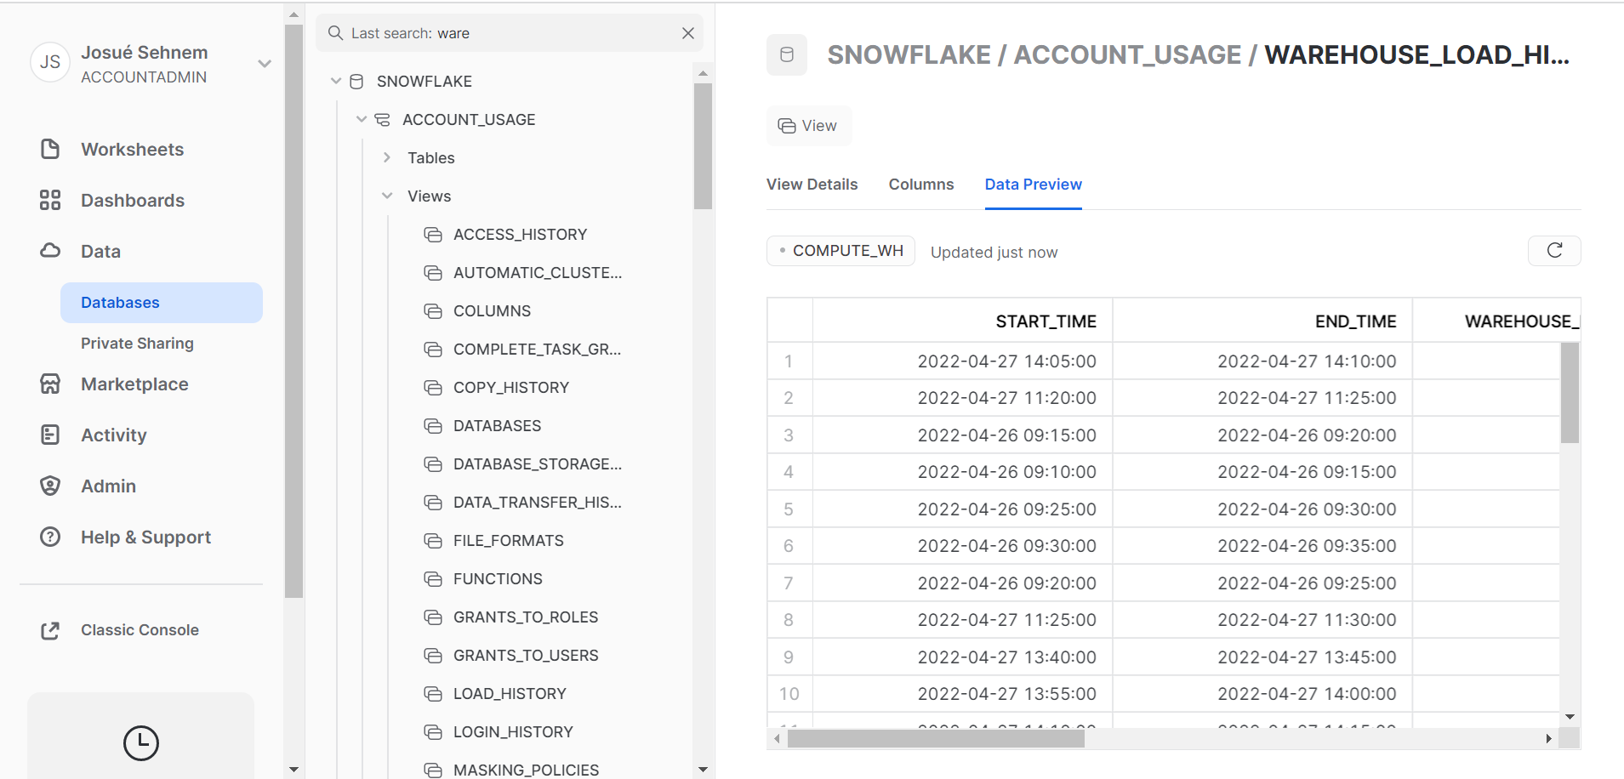This screenshot has width=1624, height=779.
Task: Clear the last search with X
Action: pos(688,33)
